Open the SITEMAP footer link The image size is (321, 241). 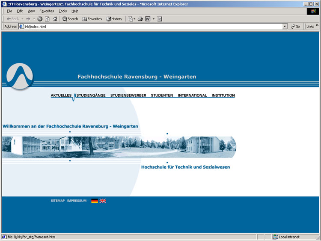[x=57, y=200]
